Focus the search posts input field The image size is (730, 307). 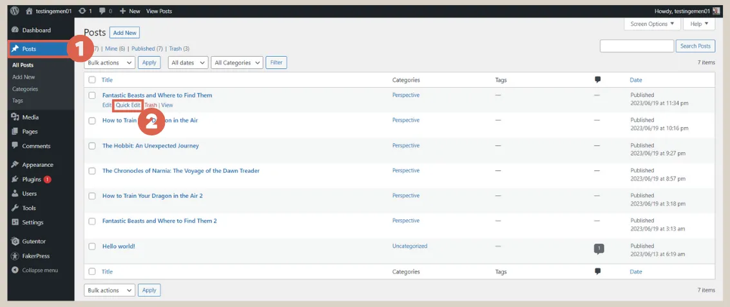[x=637, y=46]
